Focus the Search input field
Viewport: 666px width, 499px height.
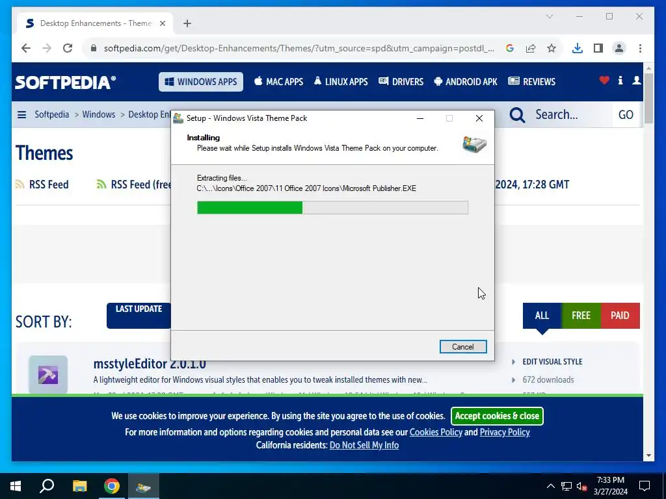point(569,114)
